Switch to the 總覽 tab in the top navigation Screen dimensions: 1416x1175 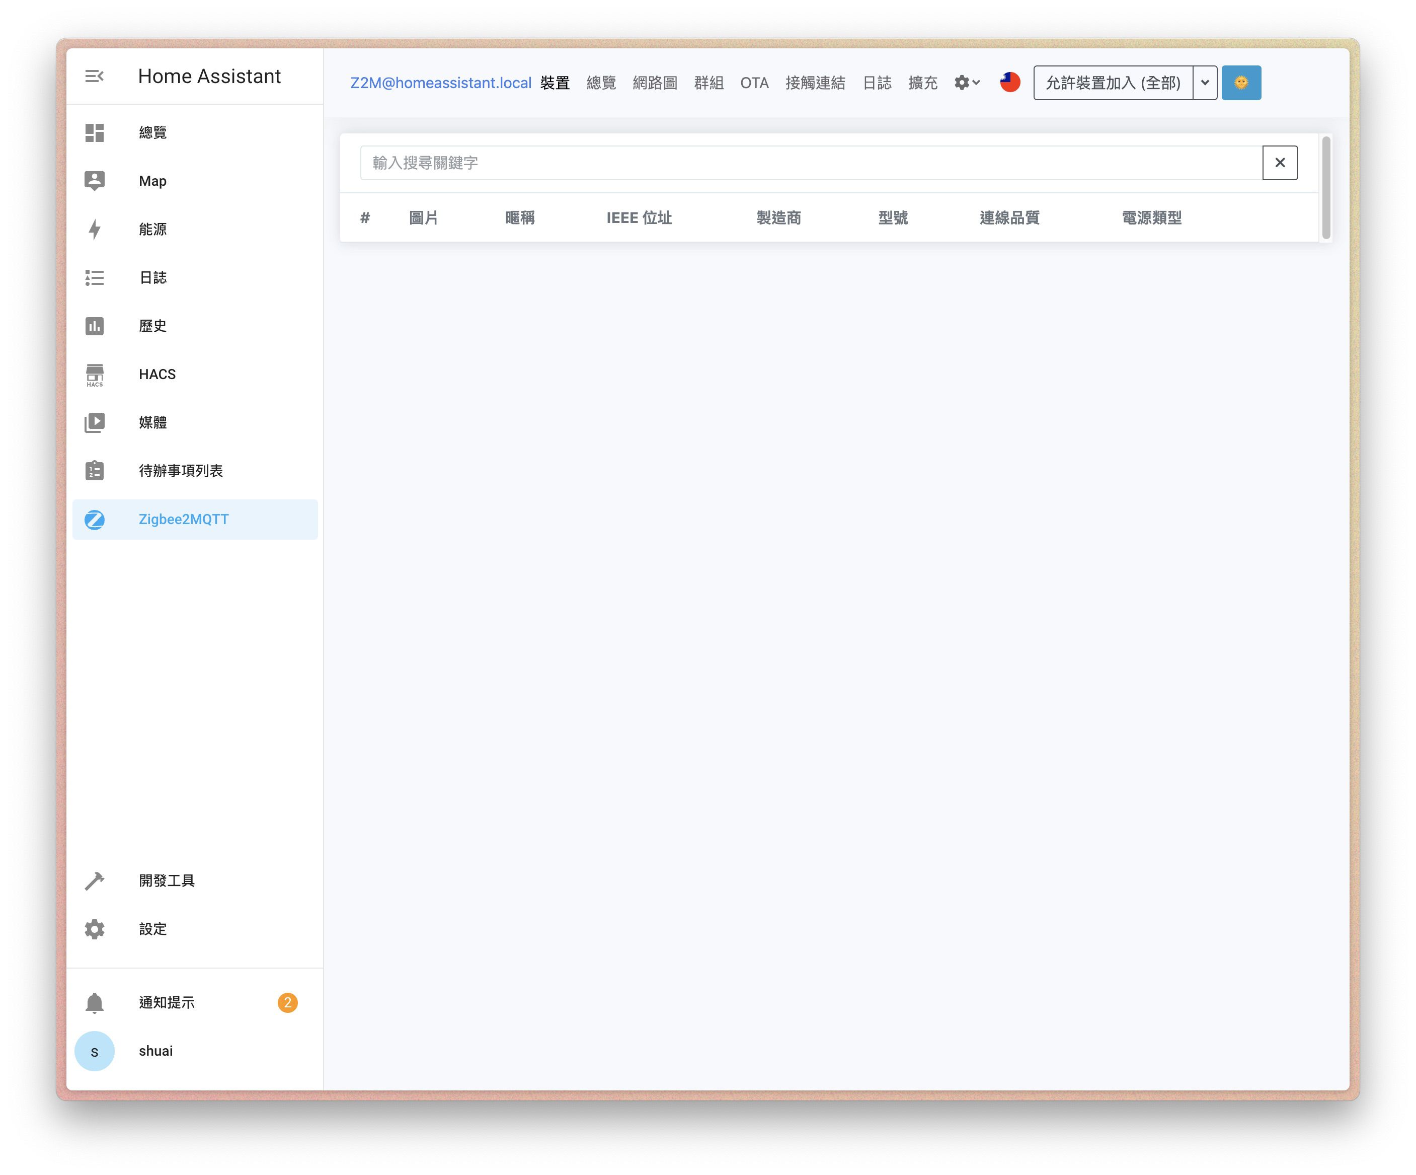click(601, 83)
